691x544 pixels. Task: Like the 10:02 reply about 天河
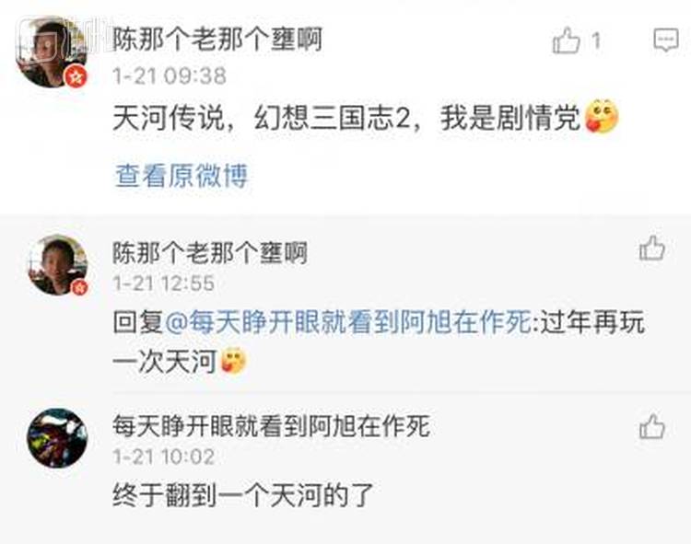click(x=651, y=426)
